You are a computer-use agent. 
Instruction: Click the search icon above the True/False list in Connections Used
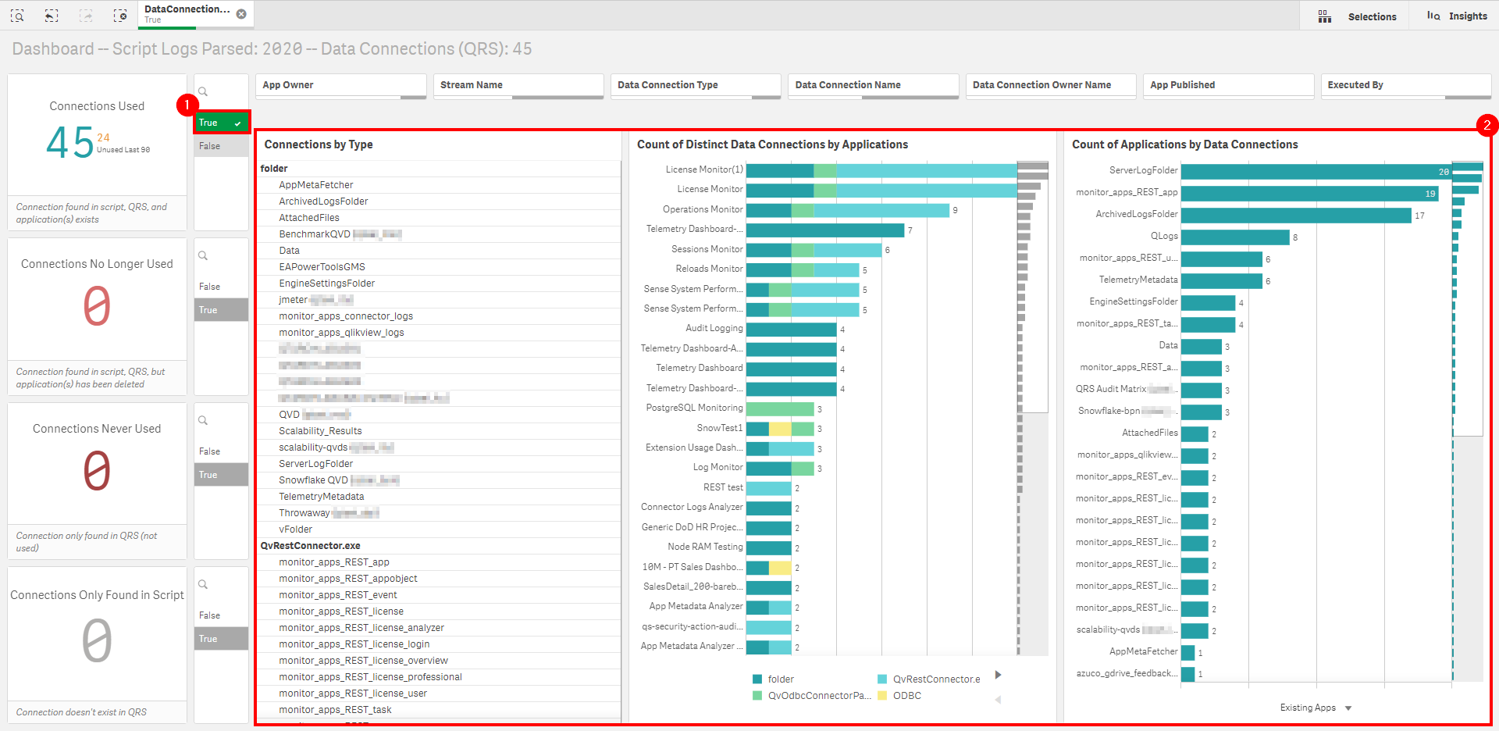[203, 92]
